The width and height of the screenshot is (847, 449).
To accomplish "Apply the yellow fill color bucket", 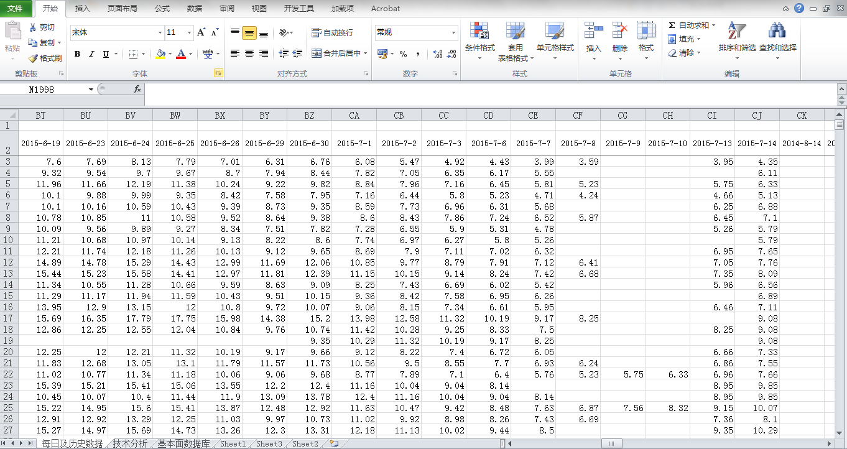I will pos(161,54).
